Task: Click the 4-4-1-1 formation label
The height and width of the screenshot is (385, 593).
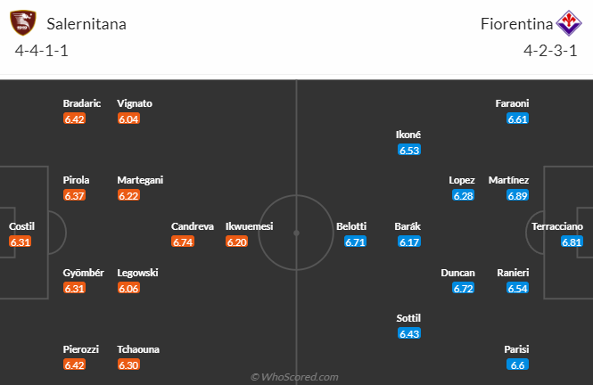Action: coord(42,51)
